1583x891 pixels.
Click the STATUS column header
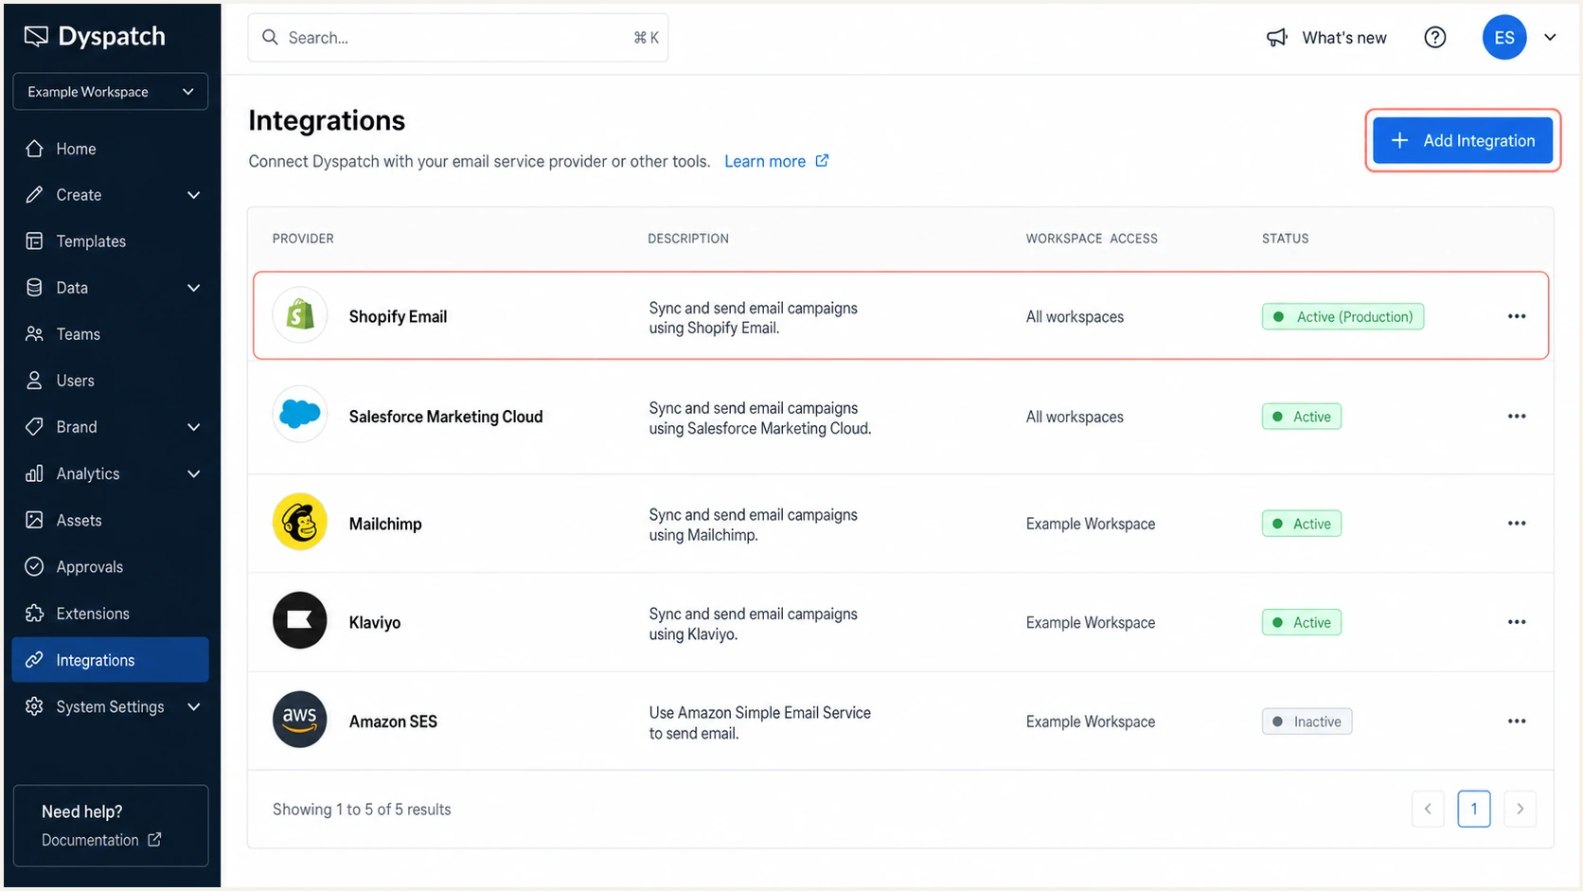pos(1285,239)
